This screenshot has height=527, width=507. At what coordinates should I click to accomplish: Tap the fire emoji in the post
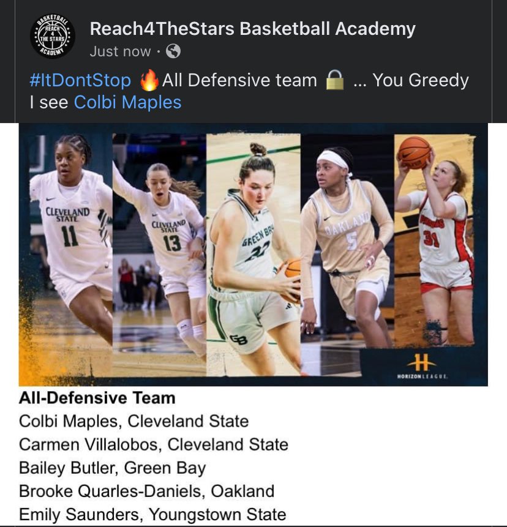point(149,80)
